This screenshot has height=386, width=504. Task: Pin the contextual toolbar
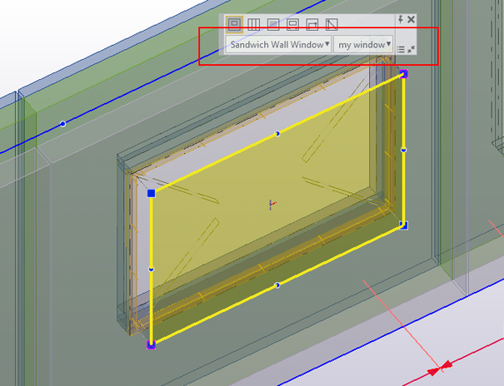(x=401, y=20)
